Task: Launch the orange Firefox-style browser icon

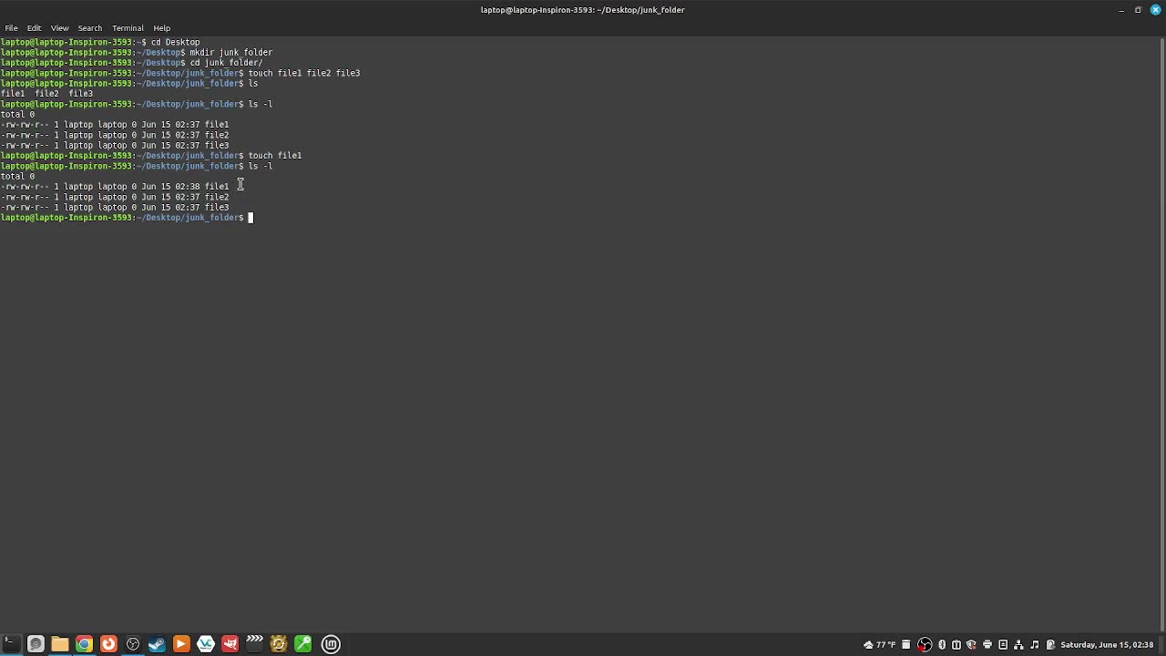Action: pyautogui.click(x=108, y=644)
